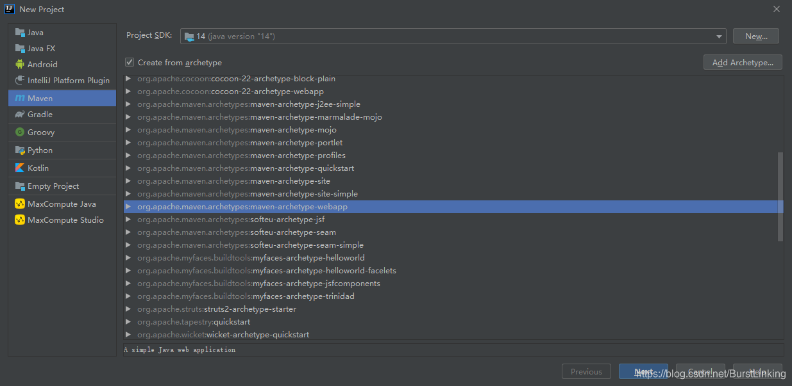Click the Maven 'm' icon

pyautogui.click(x=19, y=99)
